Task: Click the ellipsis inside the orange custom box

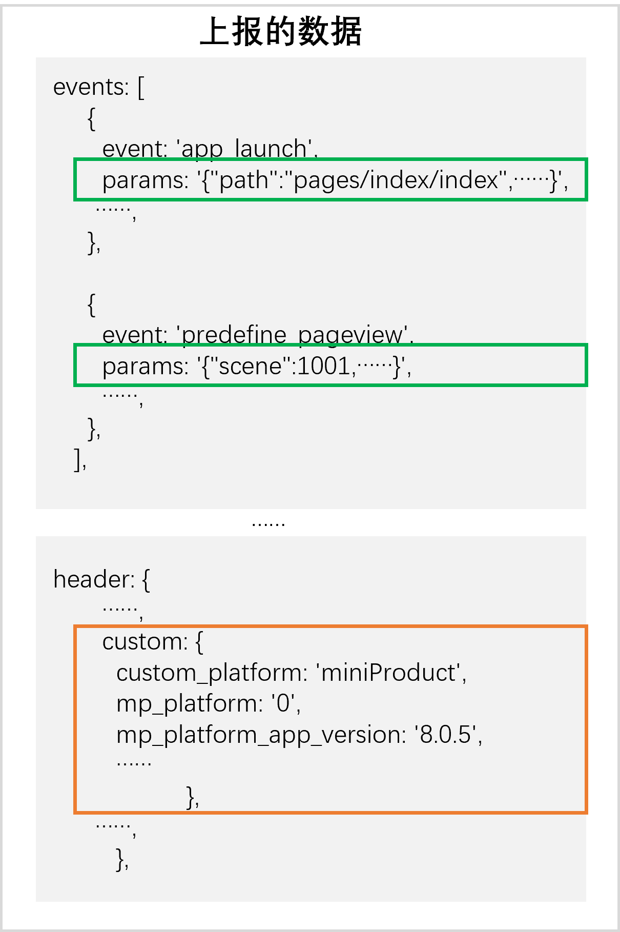Action: click(134, 763)
